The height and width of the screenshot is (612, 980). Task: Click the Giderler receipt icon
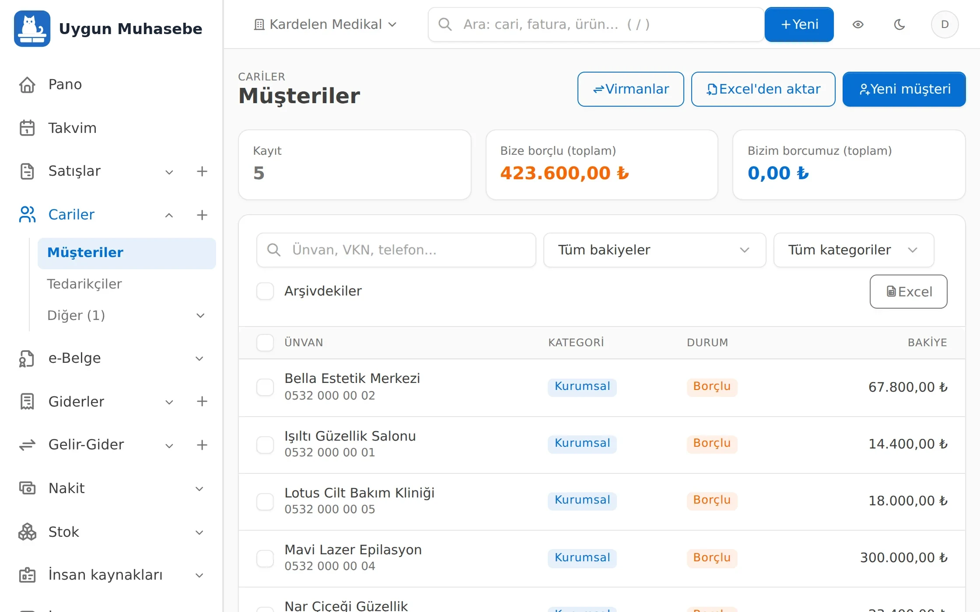pyautogui.click(x=27, y=401)
